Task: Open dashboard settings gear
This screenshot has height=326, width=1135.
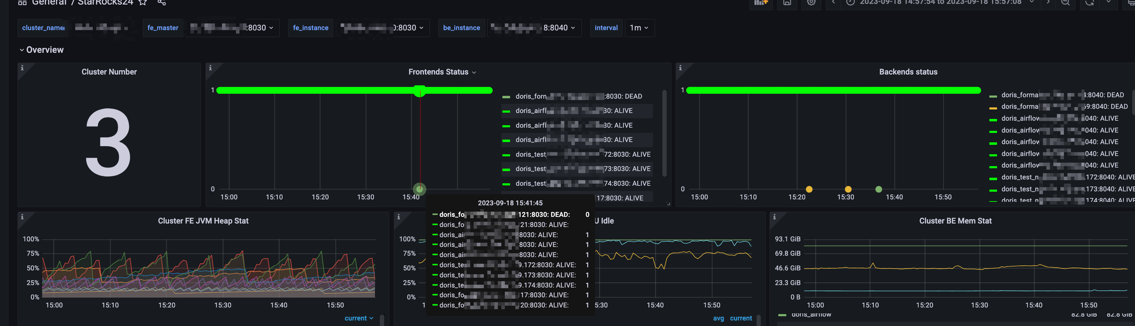Action: [811, 3]
